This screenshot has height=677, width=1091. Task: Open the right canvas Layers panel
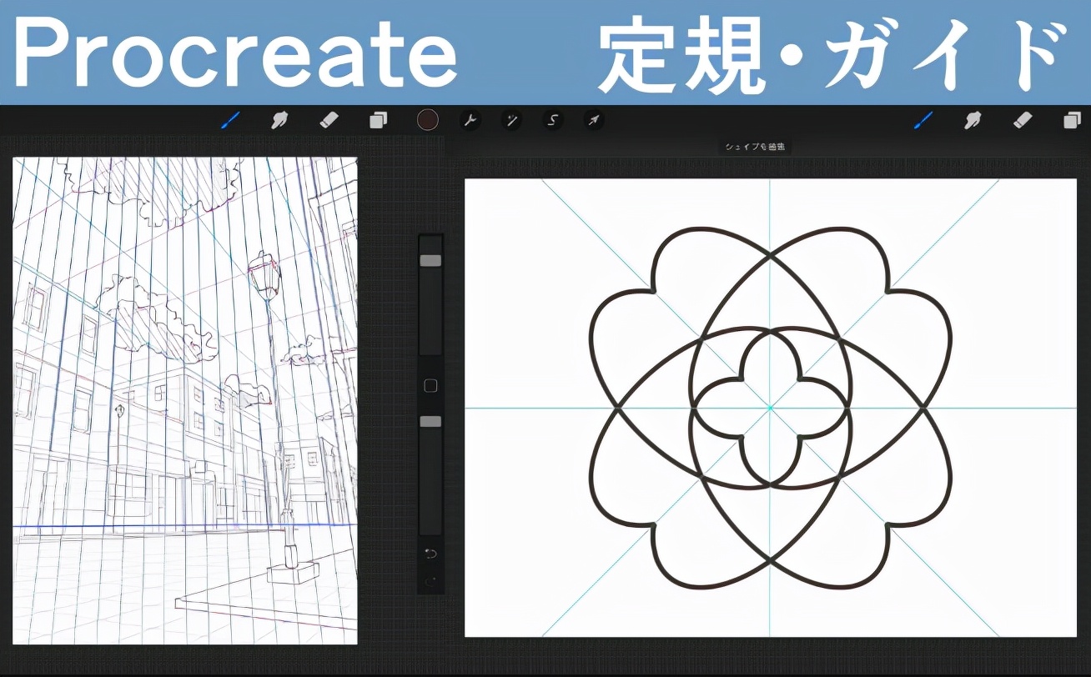point(1072,119)
